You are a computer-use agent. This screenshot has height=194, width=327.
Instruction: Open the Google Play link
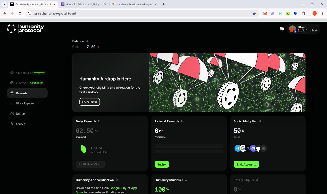[x=118, y=188]
